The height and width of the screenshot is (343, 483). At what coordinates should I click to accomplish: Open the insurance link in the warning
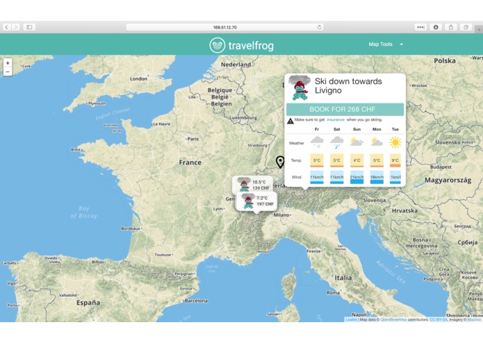click(x=336, y=119)
